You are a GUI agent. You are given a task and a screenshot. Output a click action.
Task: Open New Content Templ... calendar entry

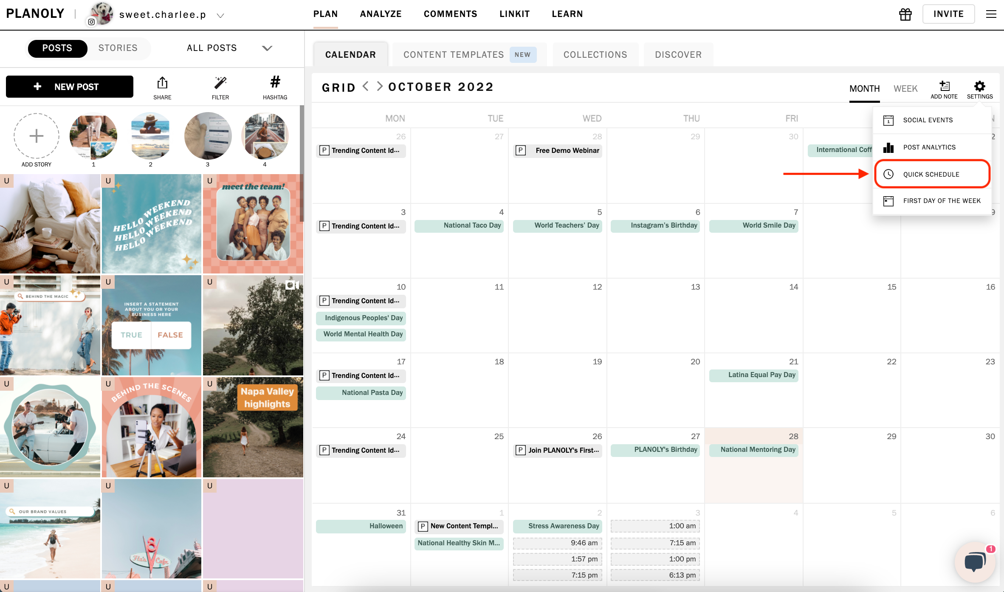[x=459, y=526]
